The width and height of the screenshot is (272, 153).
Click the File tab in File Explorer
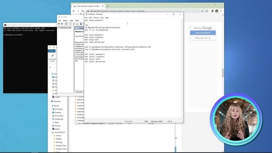[x=52, y=51]
